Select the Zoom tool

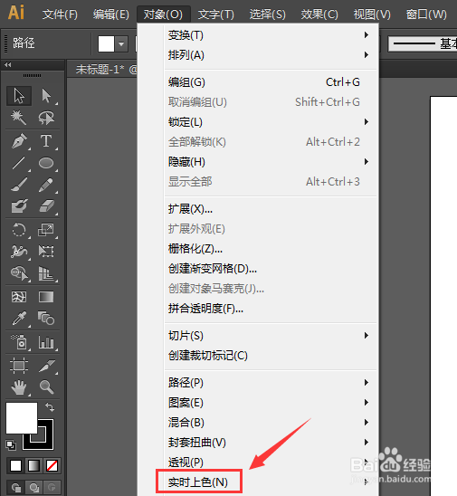point(46,386)
